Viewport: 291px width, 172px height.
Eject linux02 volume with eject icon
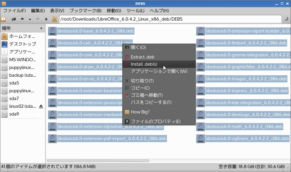click(41, 106)
